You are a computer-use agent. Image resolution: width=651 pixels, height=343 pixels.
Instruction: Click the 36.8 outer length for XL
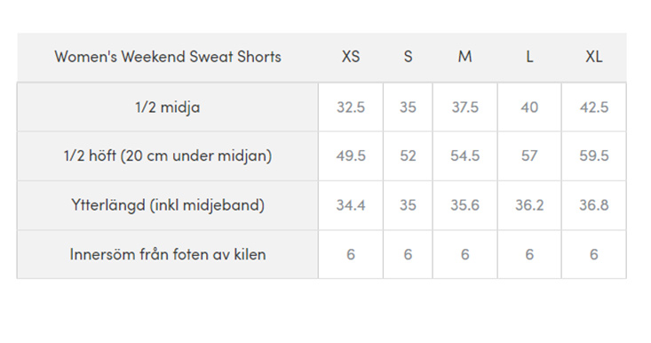(x=593, y=204)
